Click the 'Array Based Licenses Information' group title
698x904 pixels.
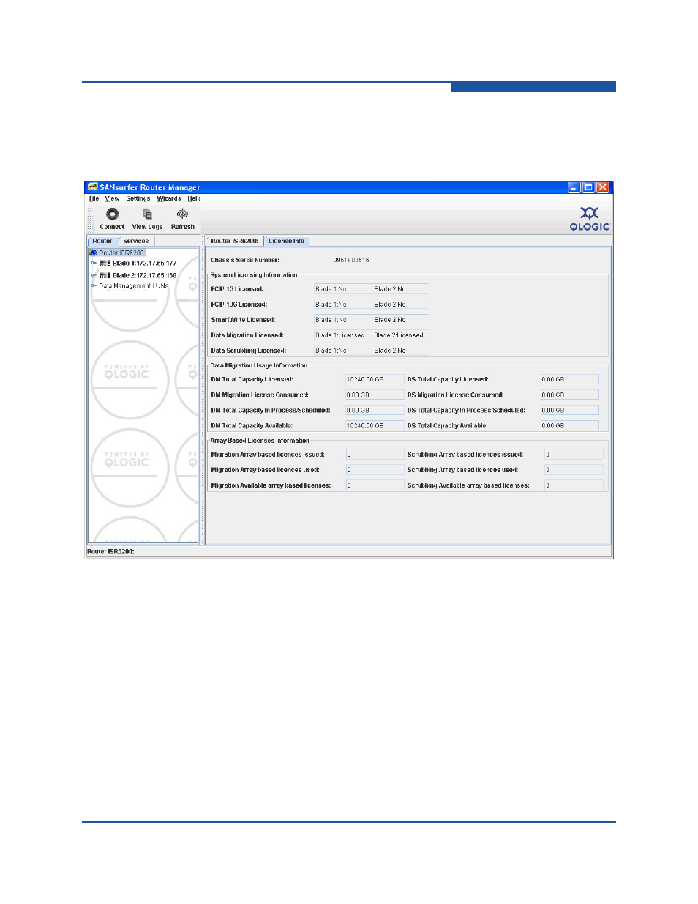260,441
